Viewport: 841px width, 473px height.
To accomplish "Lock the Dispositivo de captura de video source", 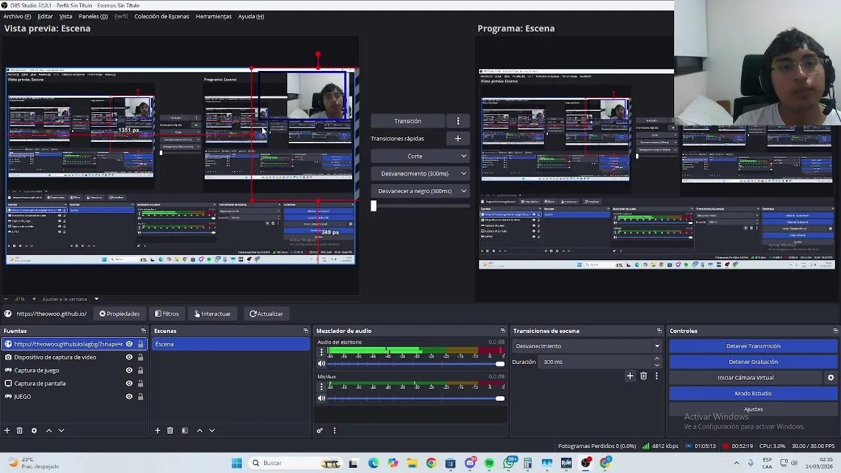I will 140,357.
